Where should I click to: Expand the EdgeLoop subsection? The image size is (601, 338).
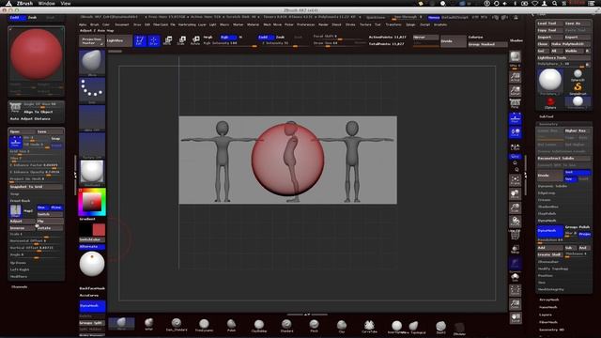547,192
